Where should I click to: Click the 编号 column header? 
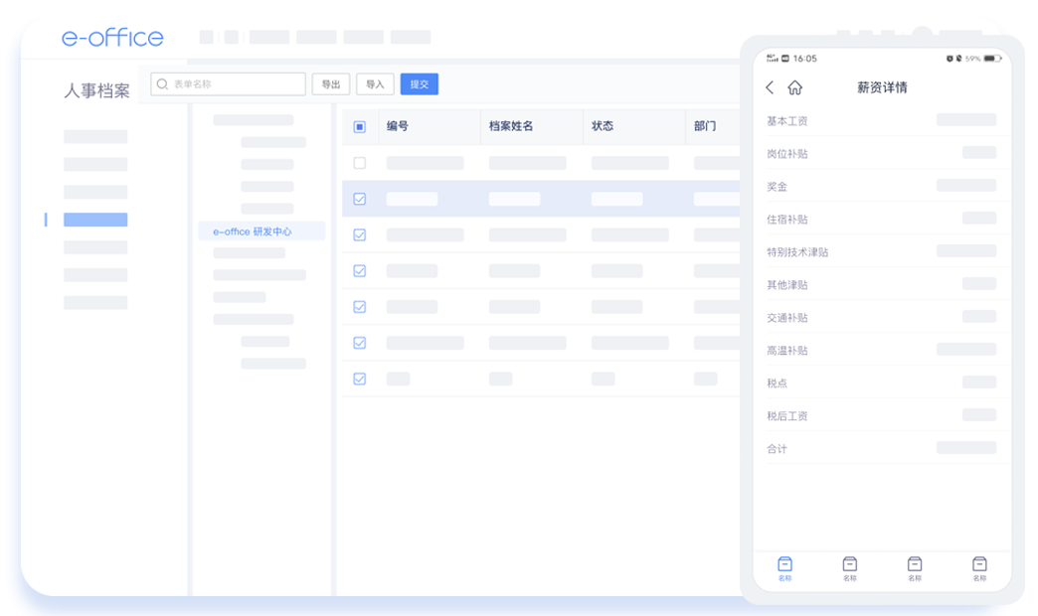pos(398,126)
